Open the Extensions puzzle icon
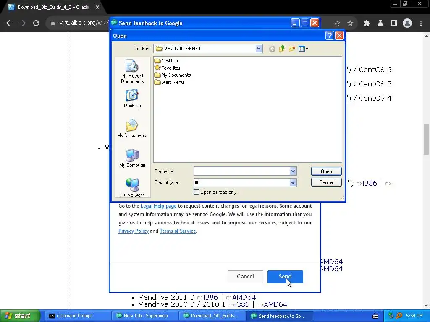 pyautogui.click(x=367, y=23)
